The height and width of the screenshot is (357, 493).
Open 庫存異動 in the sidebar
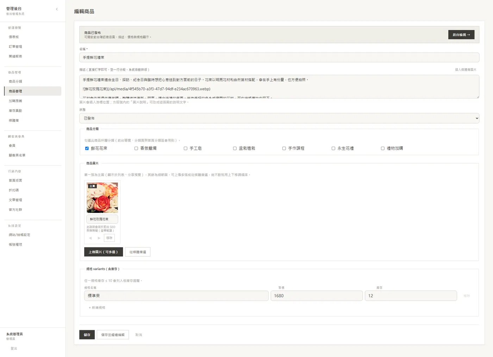(33, 111)
